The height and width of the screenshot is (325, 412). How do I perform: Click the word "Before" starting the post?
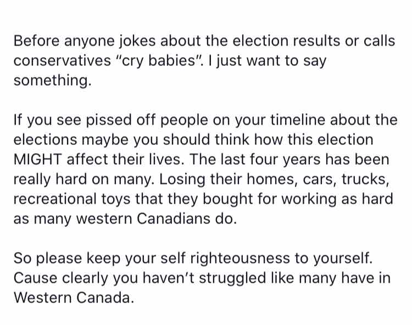(x=36, y=41)
